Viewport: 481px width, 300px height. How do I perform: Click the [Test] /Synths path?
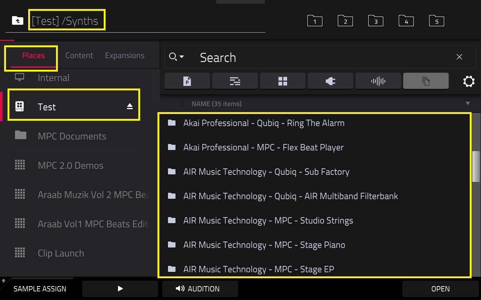(x=65, y=21)
